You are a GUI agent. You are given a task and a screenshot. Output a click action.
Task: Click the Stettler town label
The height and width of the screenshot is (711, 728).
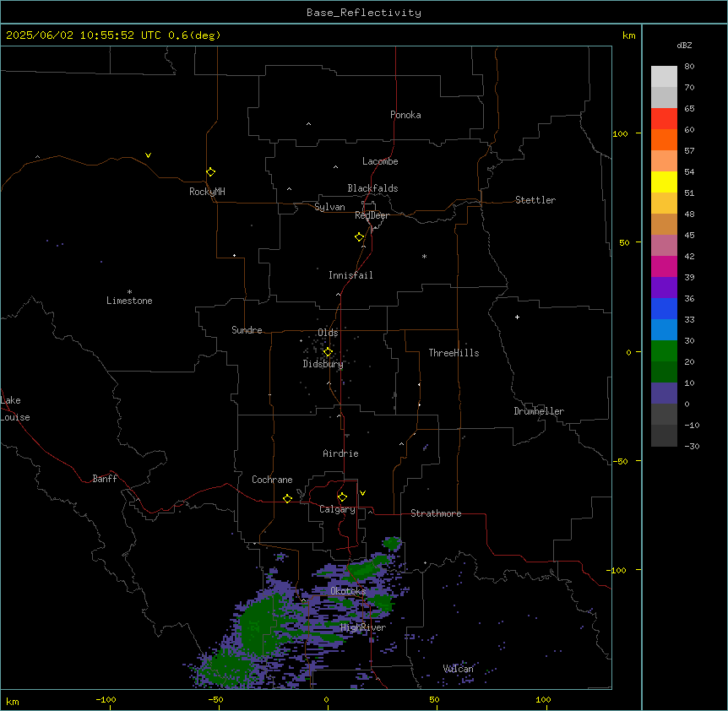(535, 200)
